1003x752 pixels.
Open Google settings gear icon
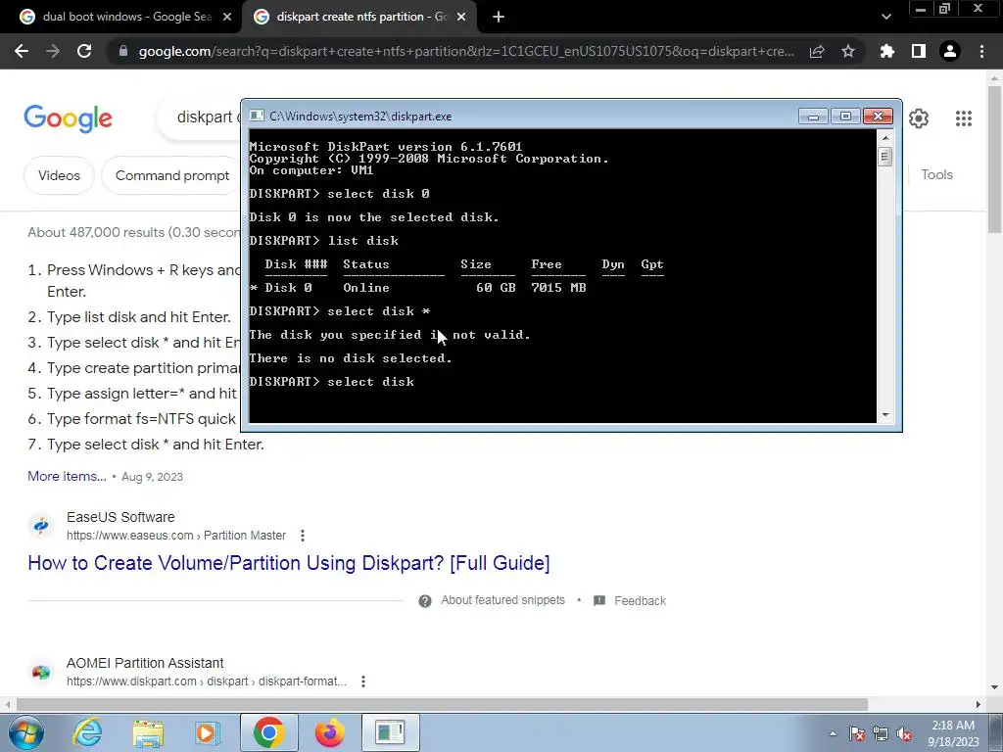coord(919,118)
